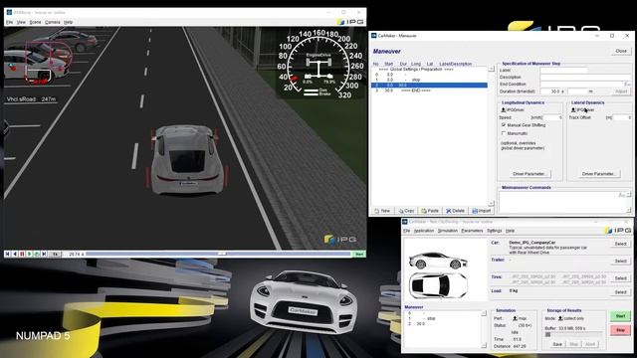Click the results Buffer slider handle
637x358 pixels.
548,334
